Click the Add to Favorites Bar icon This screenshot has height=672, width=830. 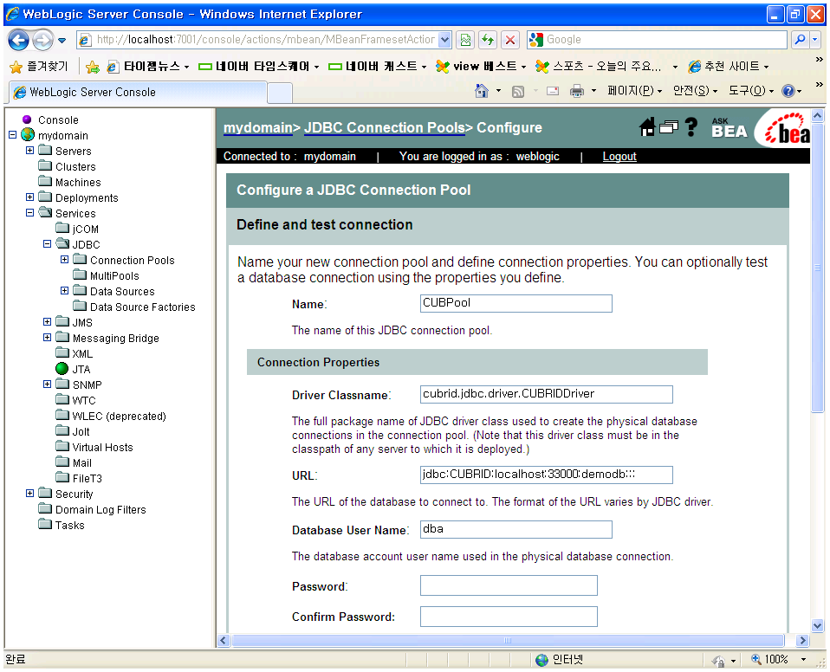click(93, 66)
